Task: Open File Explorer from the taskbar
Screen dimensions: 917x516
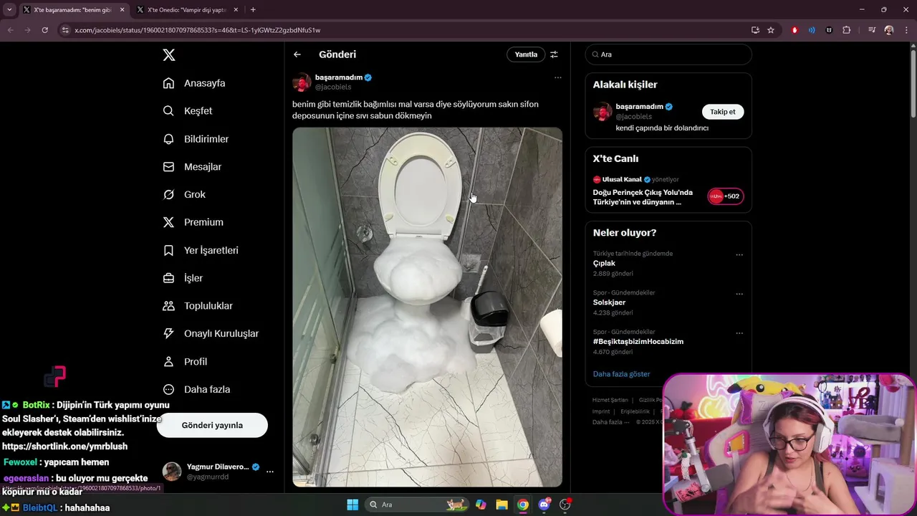Action: (501, 505)
